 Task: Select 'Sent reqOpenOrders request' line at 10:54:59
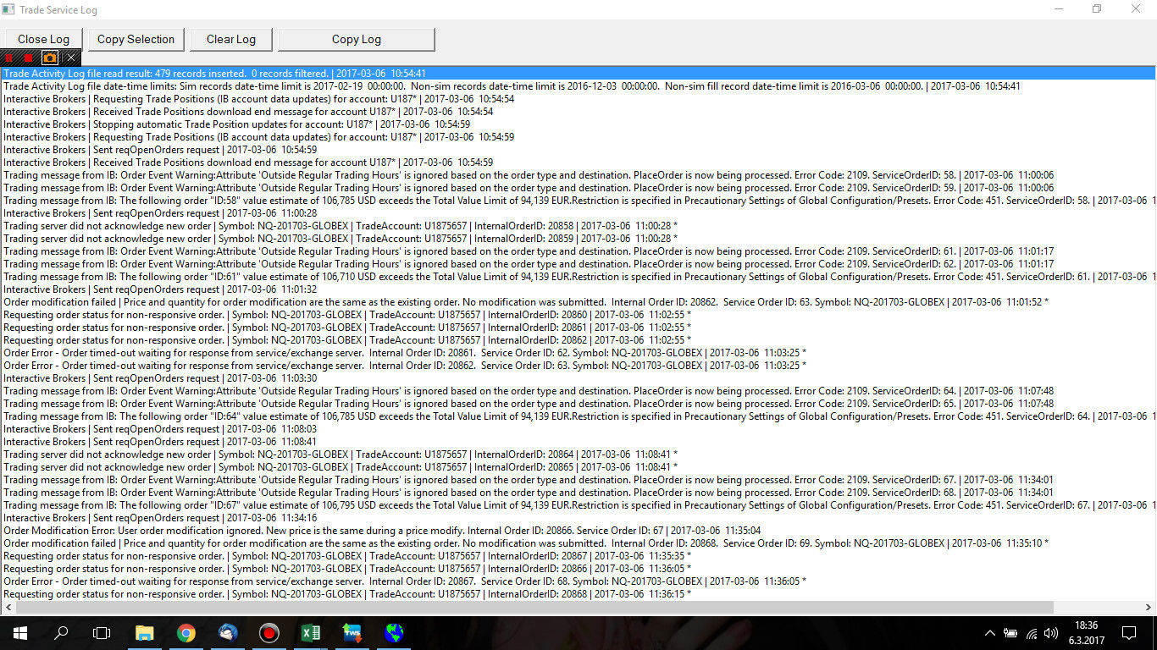point(578,150)
